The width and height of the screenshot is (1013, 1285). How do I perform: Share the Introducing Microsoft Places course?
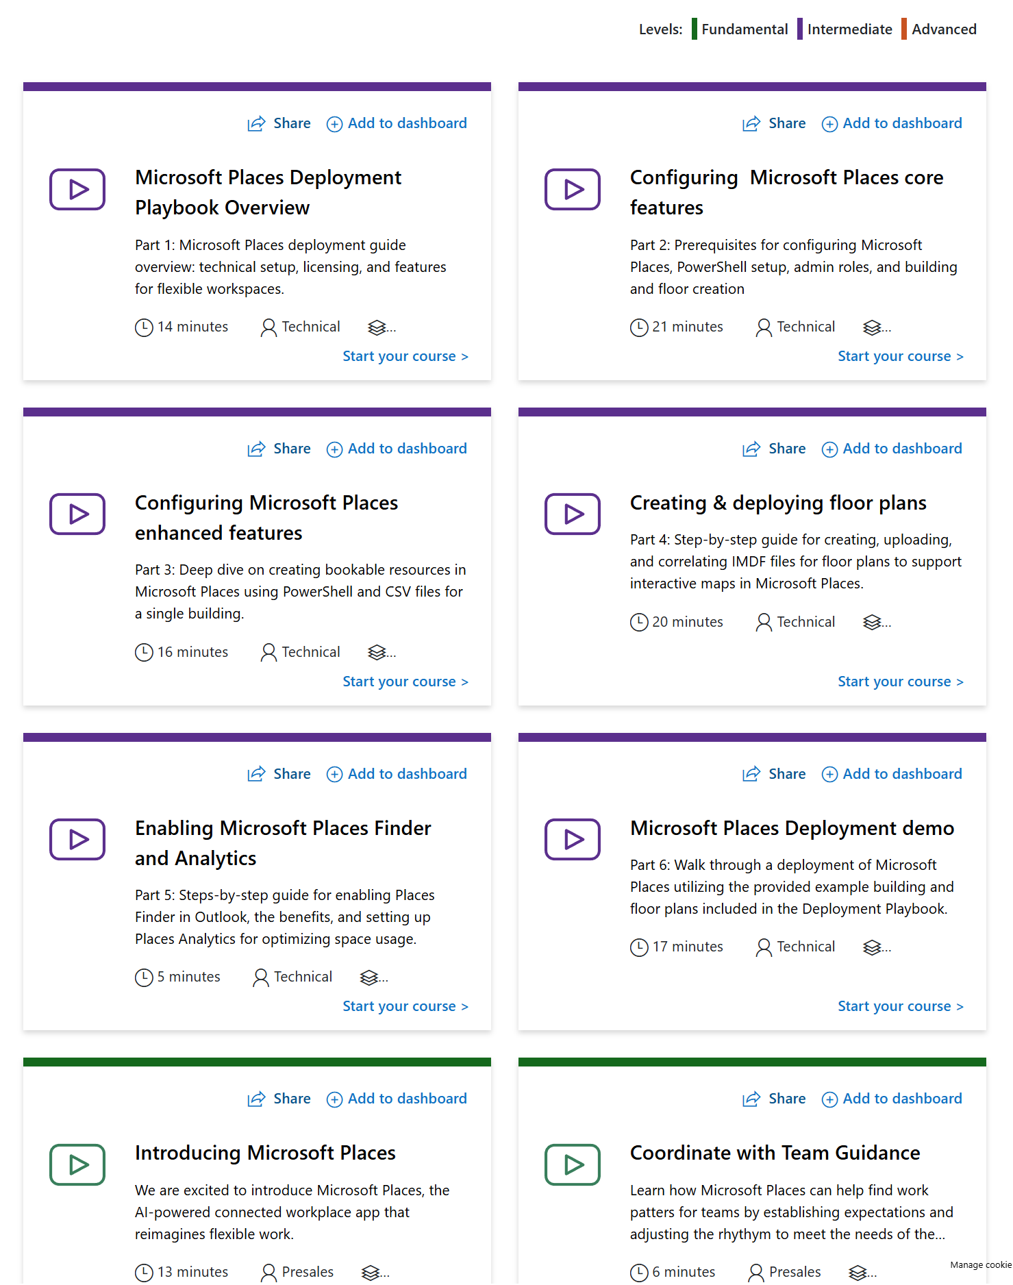pos(279,1099)
